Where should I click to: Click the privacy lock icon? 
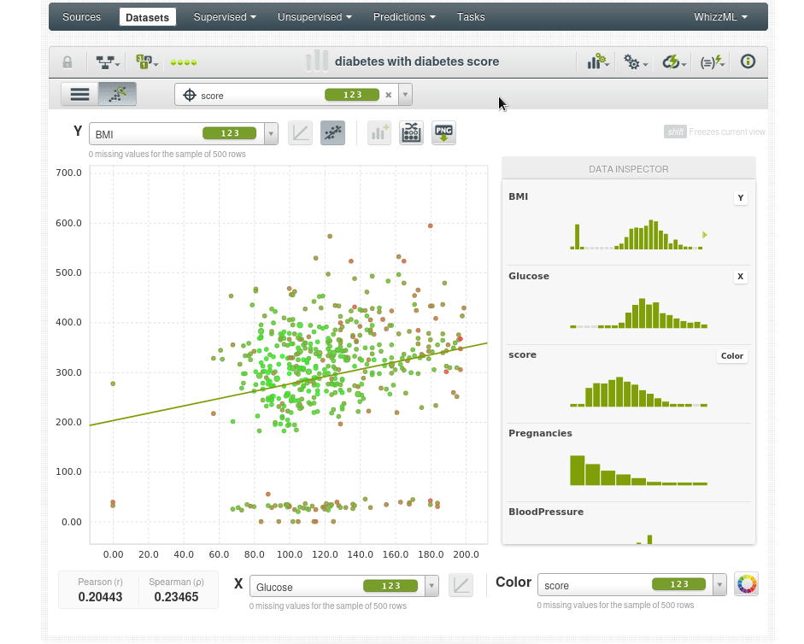(67, 62)
